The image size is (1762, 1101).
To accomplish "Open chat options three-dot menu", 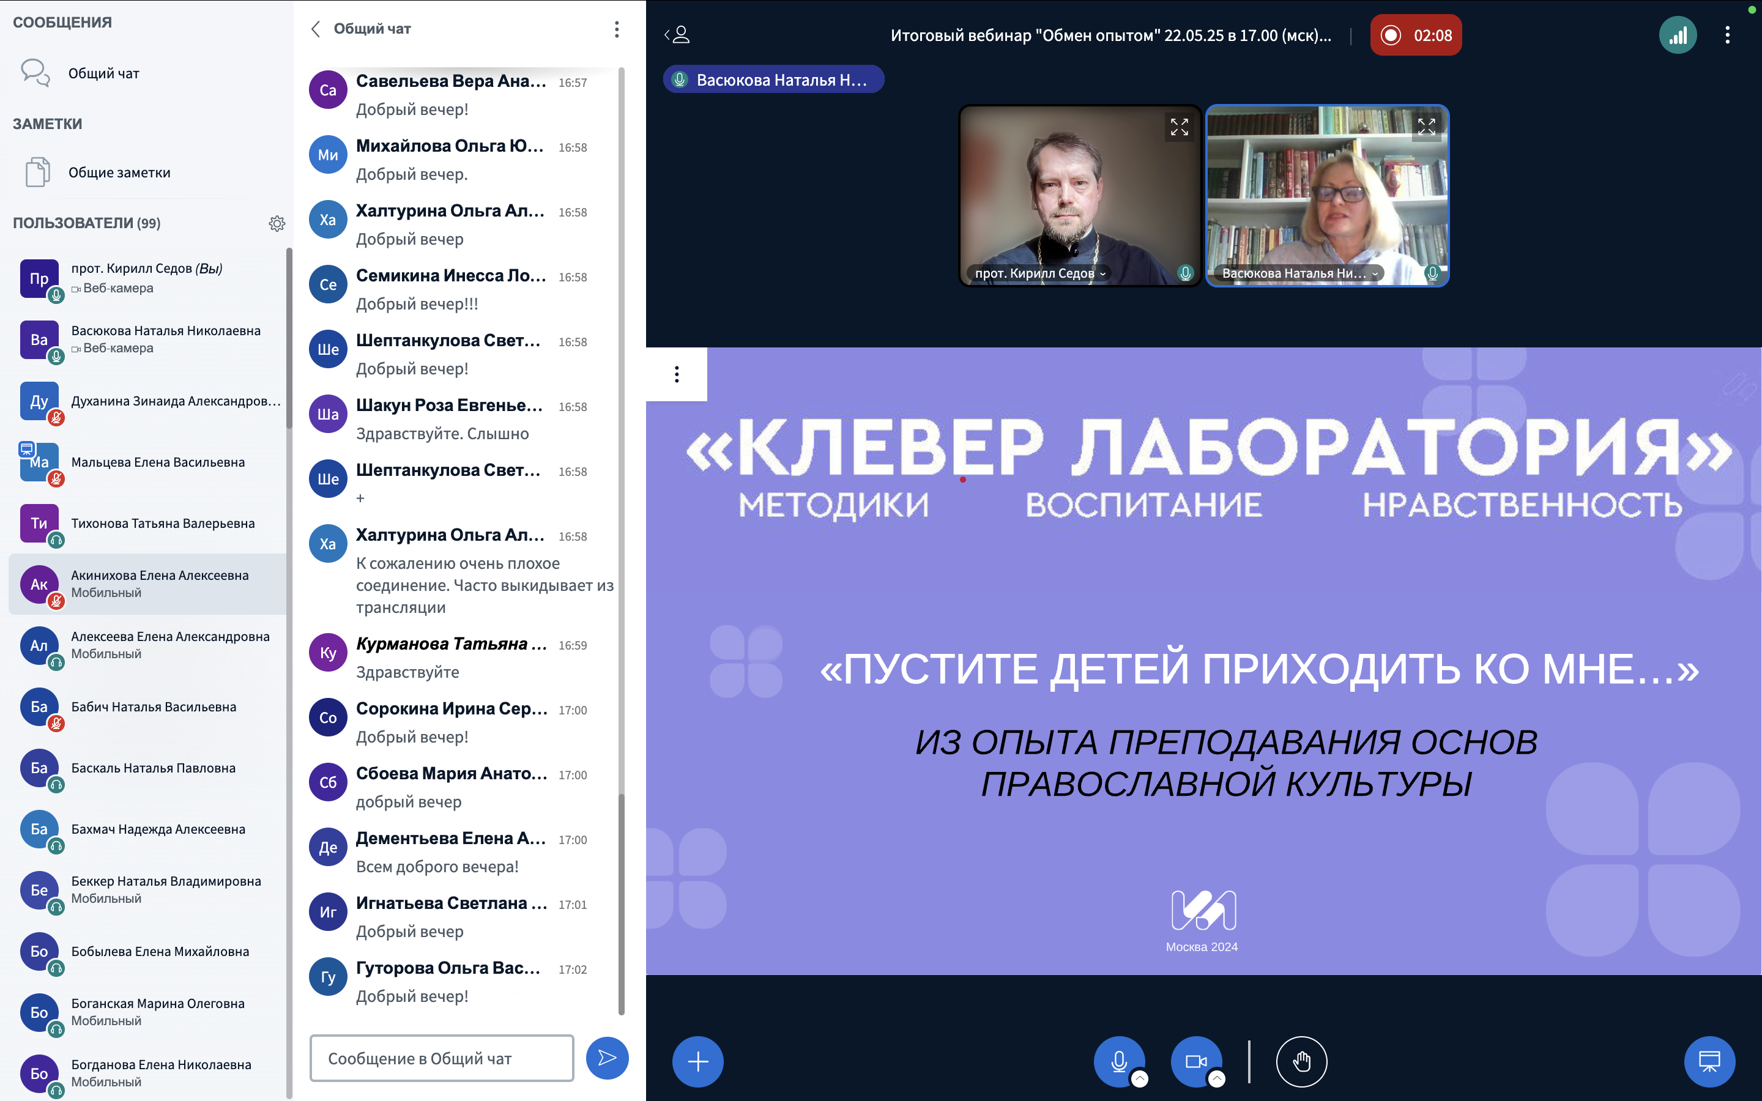I will pyautogui.click(x=617, y=29).
